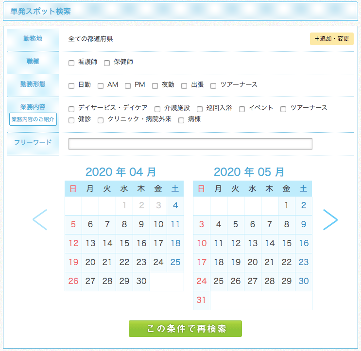Check the 健診 checkbox
This screenshot has width=361, height=351.
(71, 120)
